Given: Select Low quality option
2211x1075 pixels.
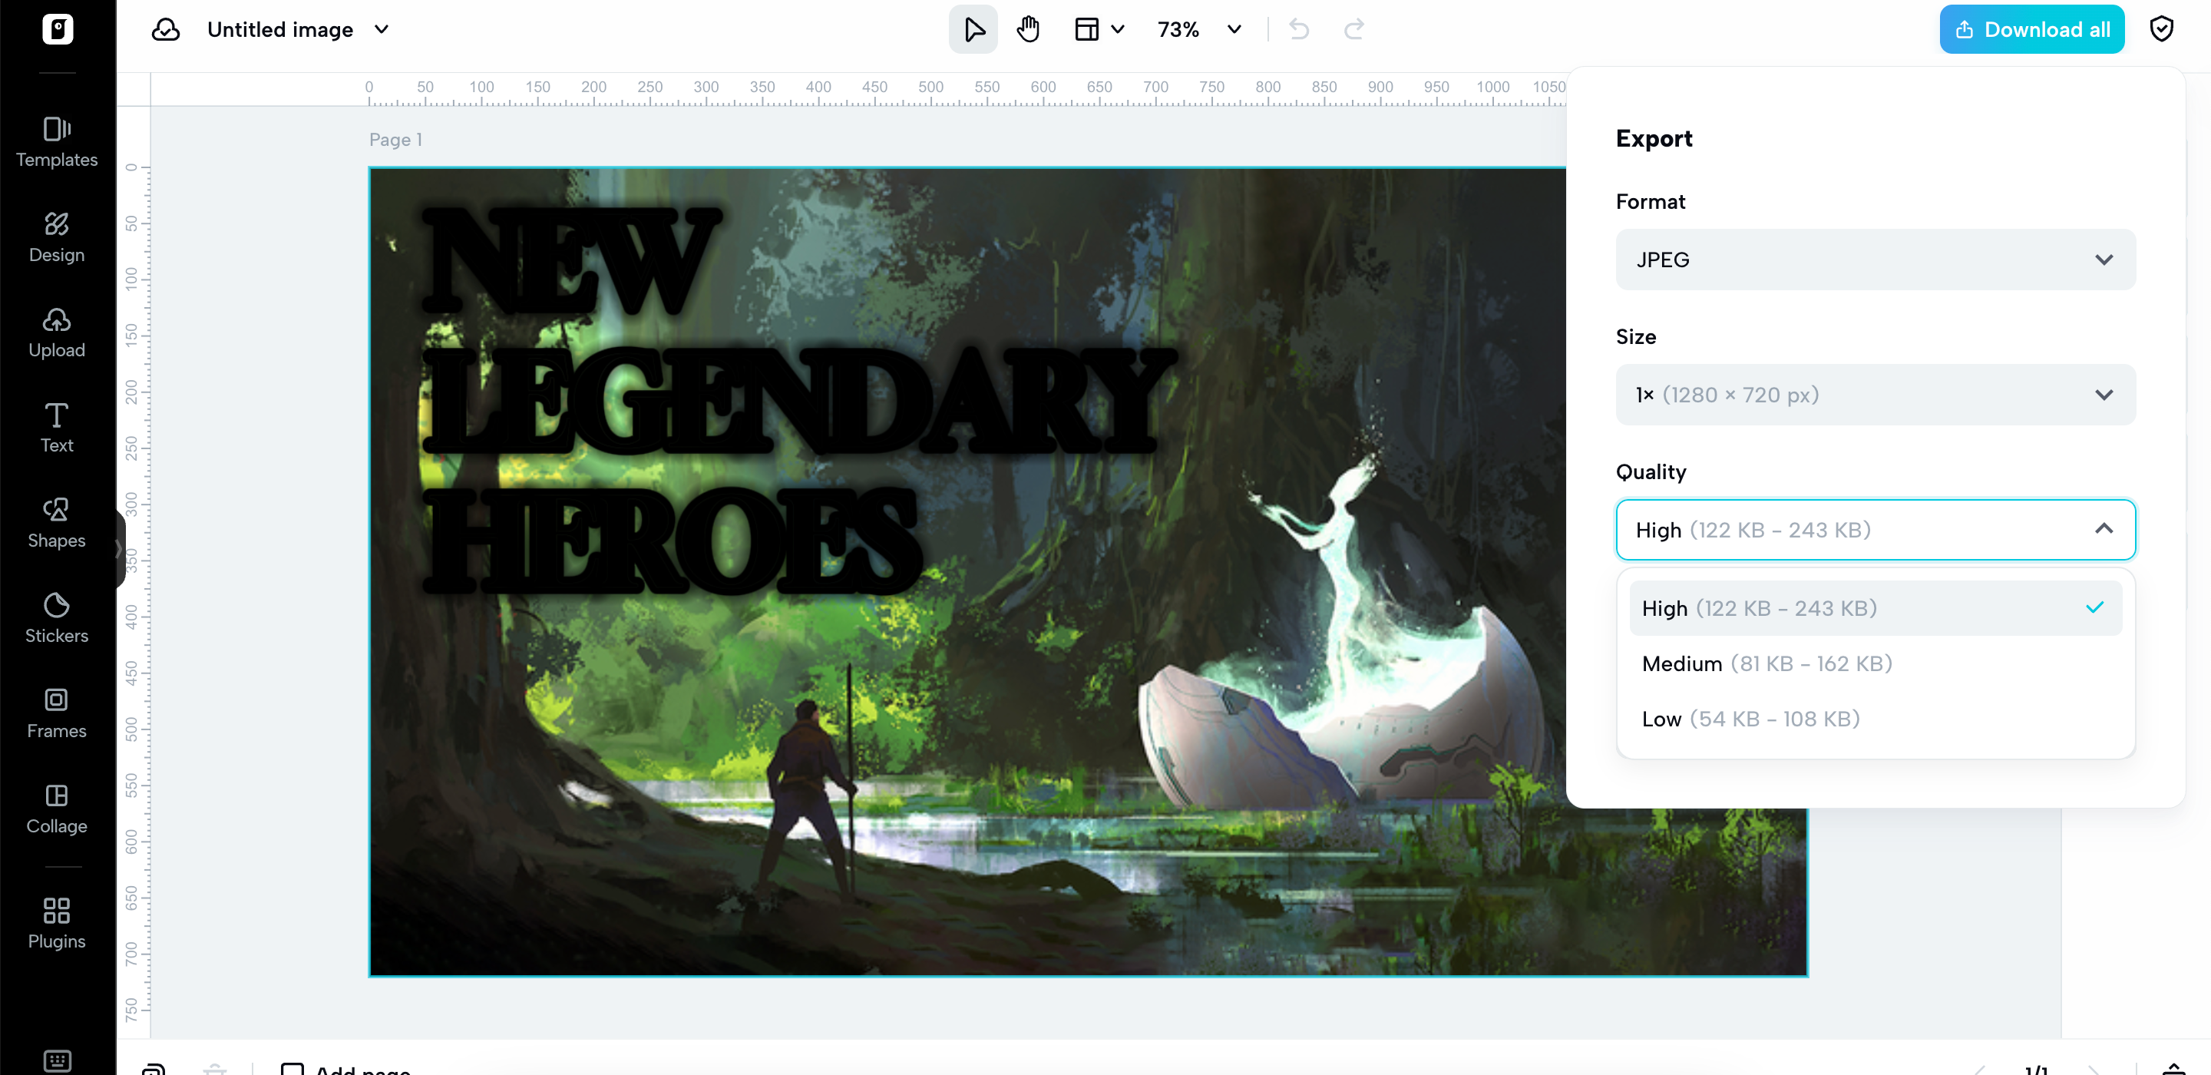Looking at the screenshot, I should [x=1750, y=719].
